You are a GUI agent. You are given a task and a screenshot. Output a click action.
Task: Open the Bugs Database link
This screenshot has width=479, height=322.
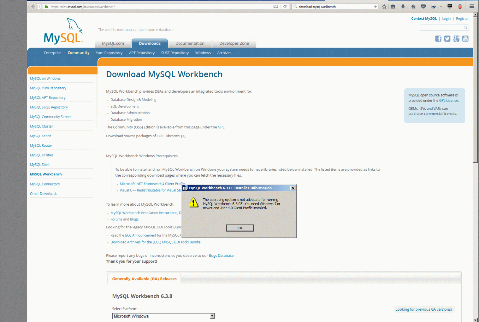click(221, 256)
